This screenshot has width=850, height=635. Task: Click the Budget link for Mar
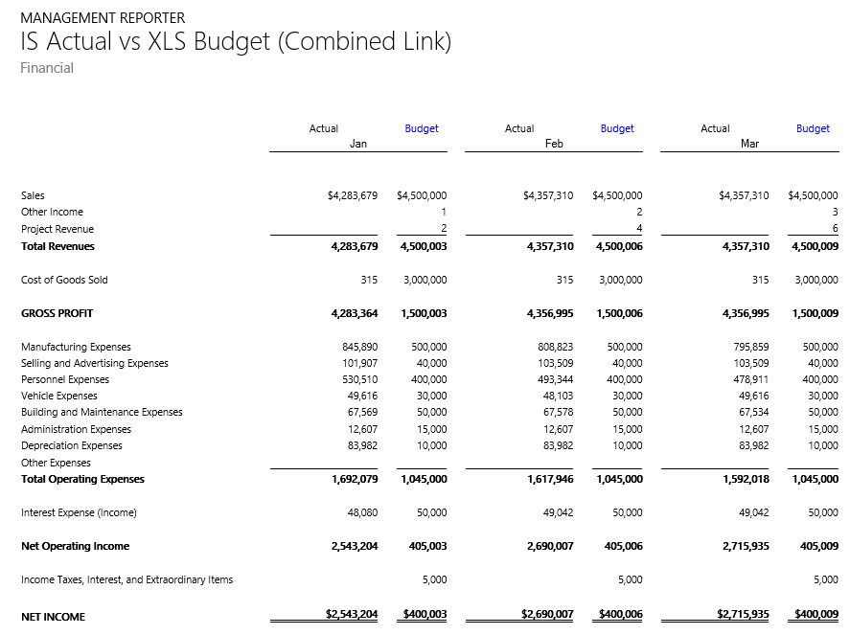click(813, 128)
